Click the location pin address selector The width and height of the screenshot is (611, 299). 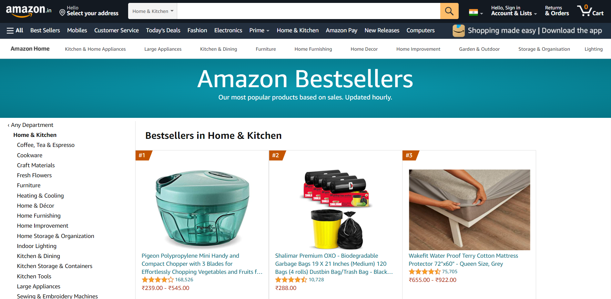point(89,11)
